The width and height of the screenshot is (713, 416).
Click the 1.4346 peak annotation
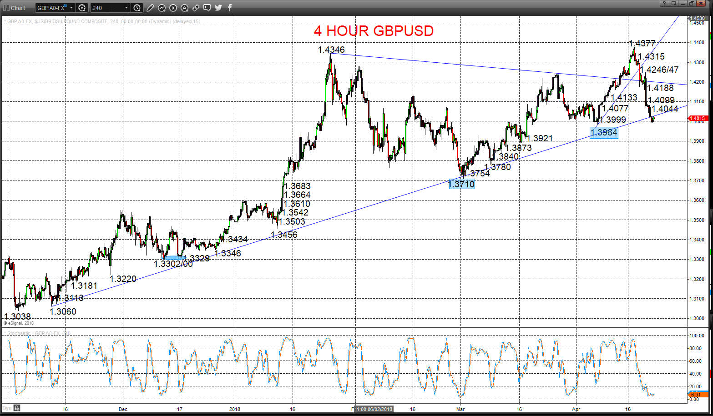pos(331,50)
